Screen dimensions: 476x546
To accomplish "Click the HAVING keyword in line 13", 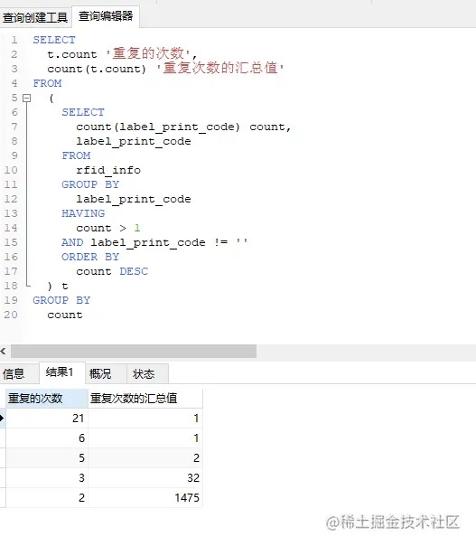I will pos(83,213).
